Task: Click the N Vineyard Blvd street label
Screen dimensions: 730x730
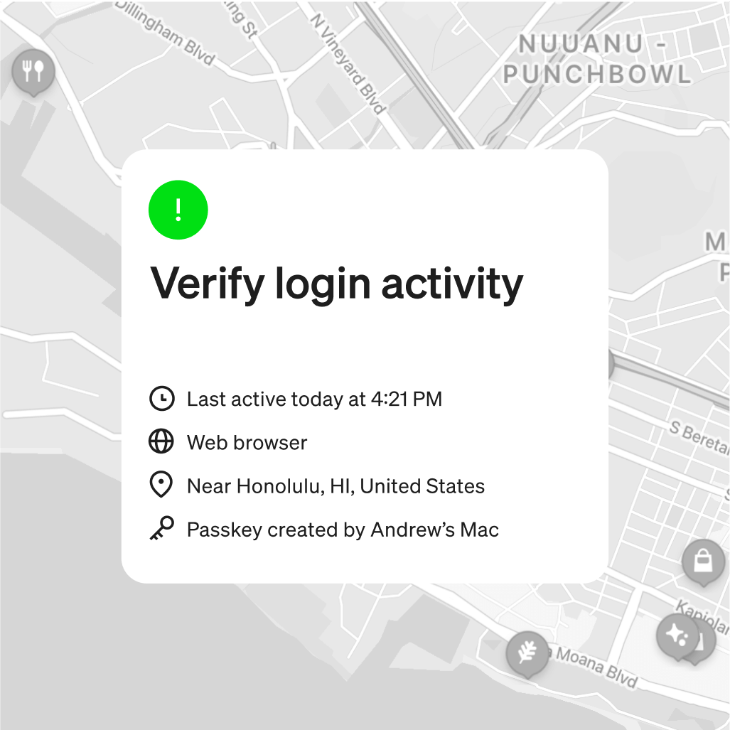Action: pos(348,63)
